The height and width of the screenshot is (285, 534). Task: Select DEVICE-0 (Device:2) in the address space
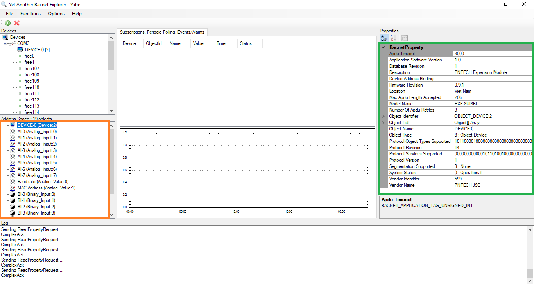click(37, 125)
